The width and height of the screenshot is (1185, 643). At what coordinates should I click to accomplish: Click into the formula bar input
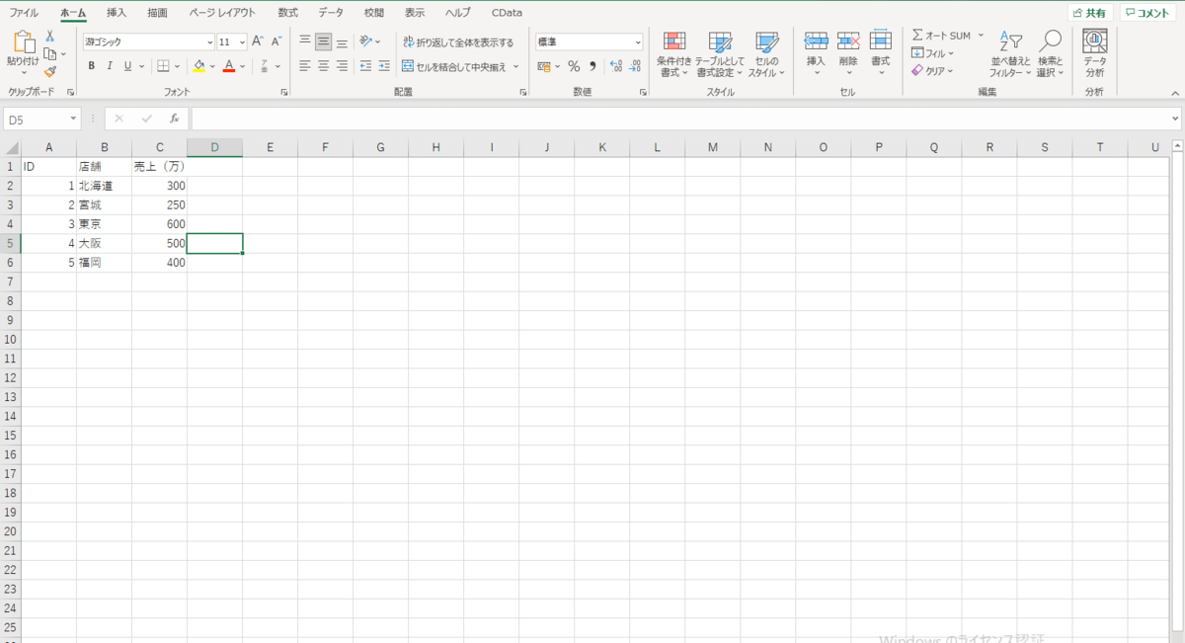pyautogui.click(x=679, y=119)
